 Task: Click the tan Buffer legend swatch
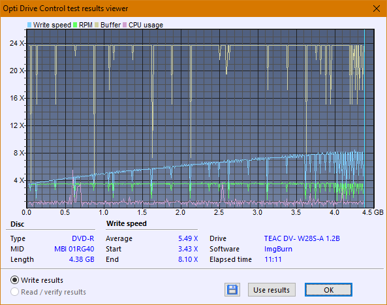(97, 25)
